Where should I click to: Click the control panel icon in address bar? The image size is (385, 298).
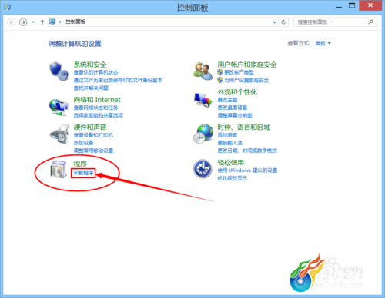pyautogui.click(x=52, y=22)
